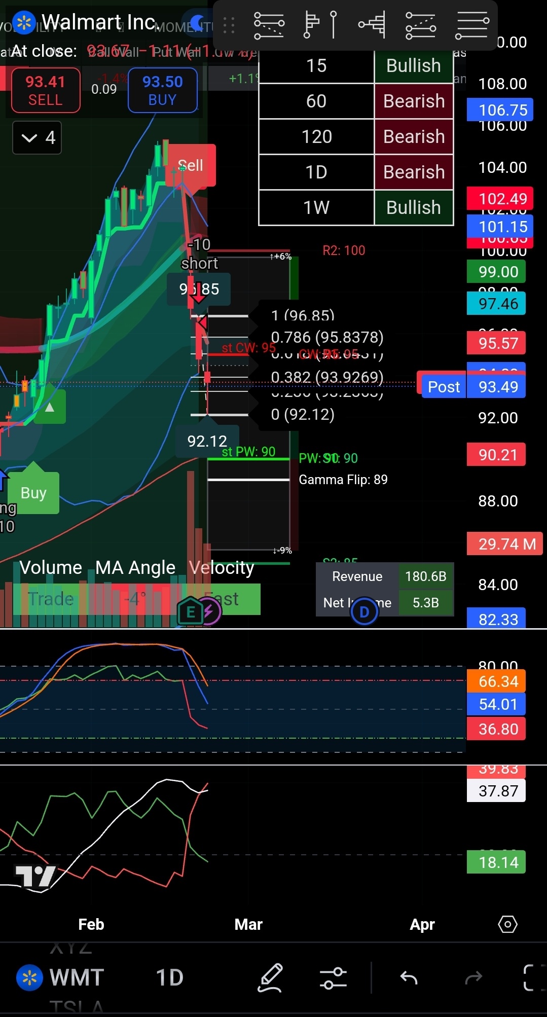Viewport: 547px width, 1017px height.
Task: Tap the blue 101.15 price axis label
Action: click(500, 227)
